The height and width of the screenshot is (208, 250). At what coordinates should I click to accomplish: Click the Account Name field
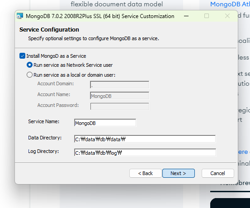pos(120,96)
